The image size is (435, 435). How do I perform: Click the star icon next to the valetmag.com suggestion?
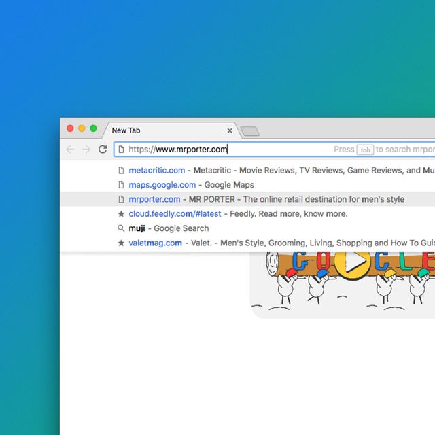click(121, 243)
